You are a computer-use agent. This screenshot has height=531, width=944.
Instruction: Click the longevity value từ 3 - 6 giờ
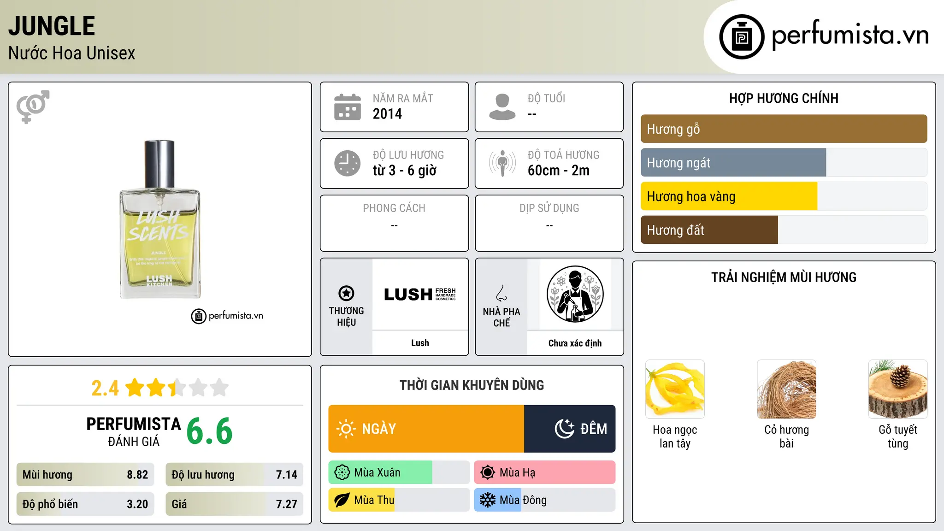point(404,171)
